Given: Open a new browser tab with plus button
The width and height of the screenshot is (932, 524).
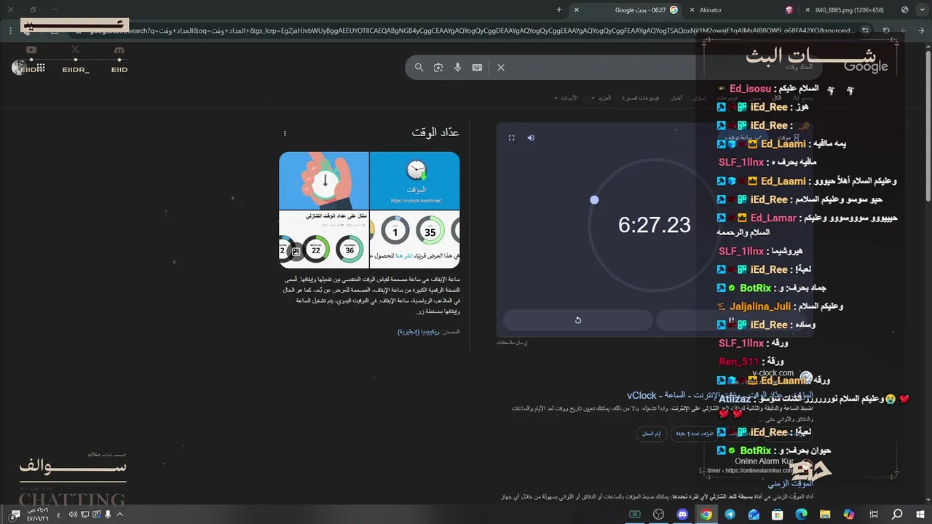Looking at the screenshot, I should (559, 9).
